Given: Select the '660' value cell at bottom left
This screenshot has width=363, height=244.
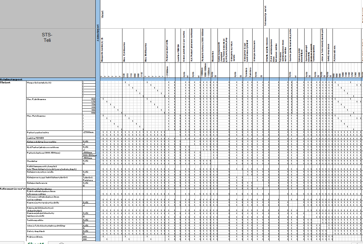Looking at the screenshot, I should [x=89, y=237].
